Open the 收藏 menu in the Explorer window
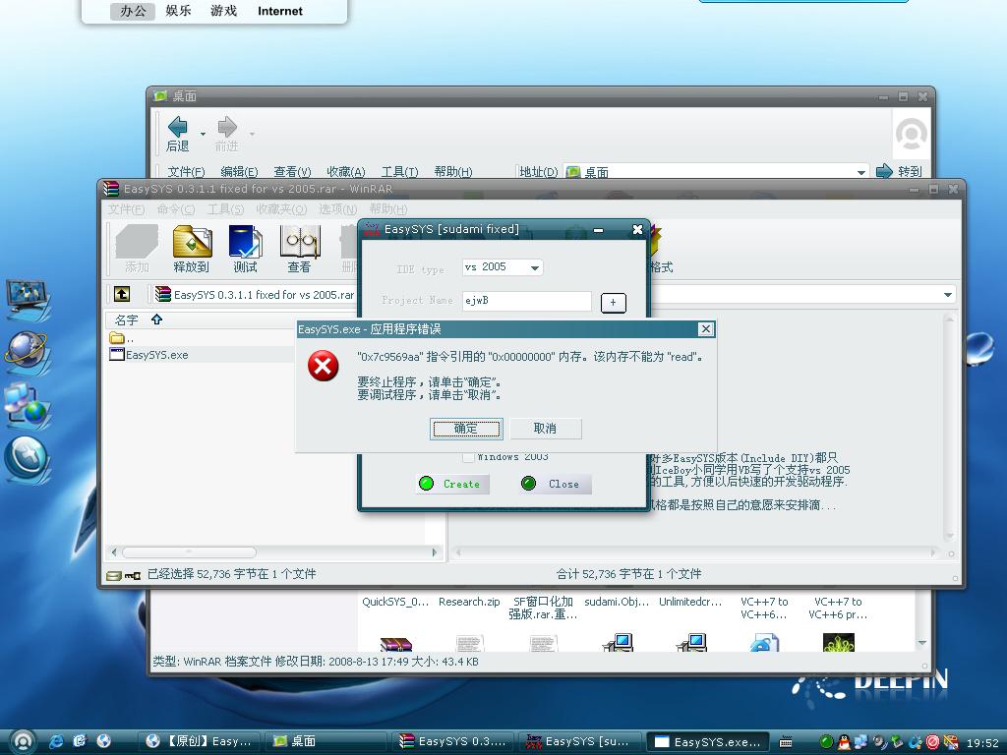This screenshot has width=1007, height=755. coord(345,172)
